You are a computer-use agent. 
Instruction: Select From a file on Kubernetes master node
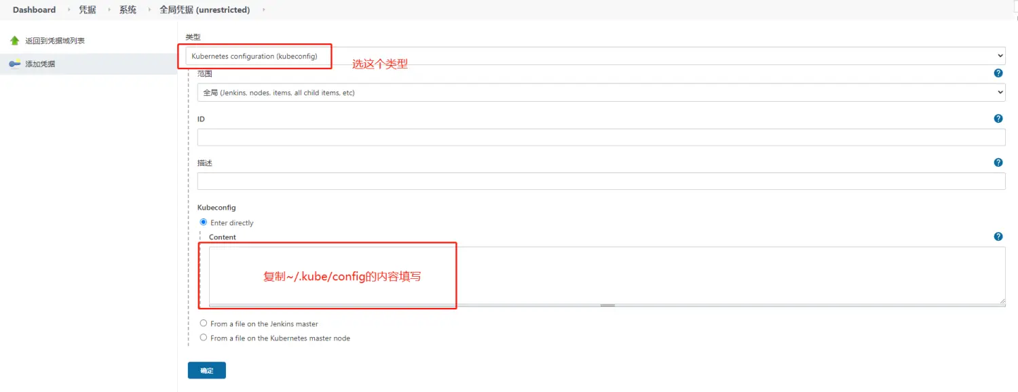click(x=203, y=337)
